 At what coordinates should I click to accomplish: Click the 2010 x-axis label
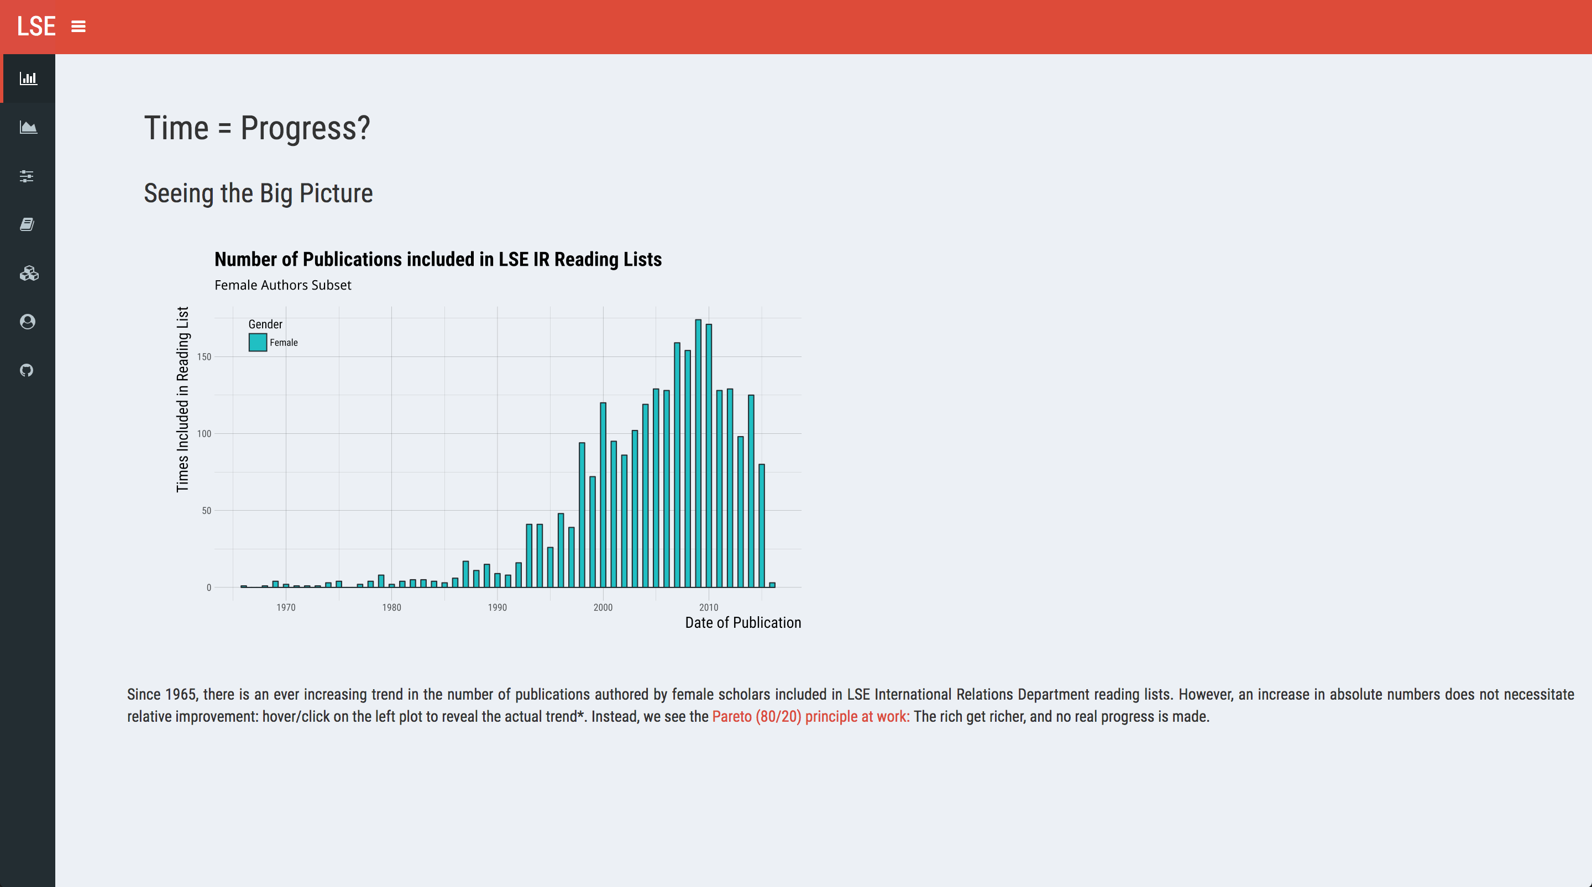709,607
